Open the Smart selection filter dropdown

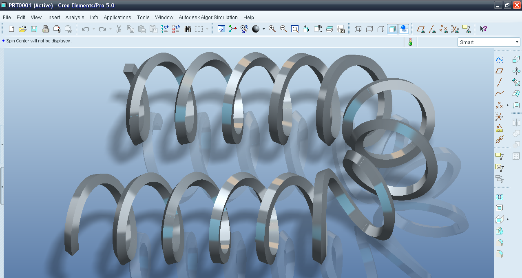click(x=517, y=42)
